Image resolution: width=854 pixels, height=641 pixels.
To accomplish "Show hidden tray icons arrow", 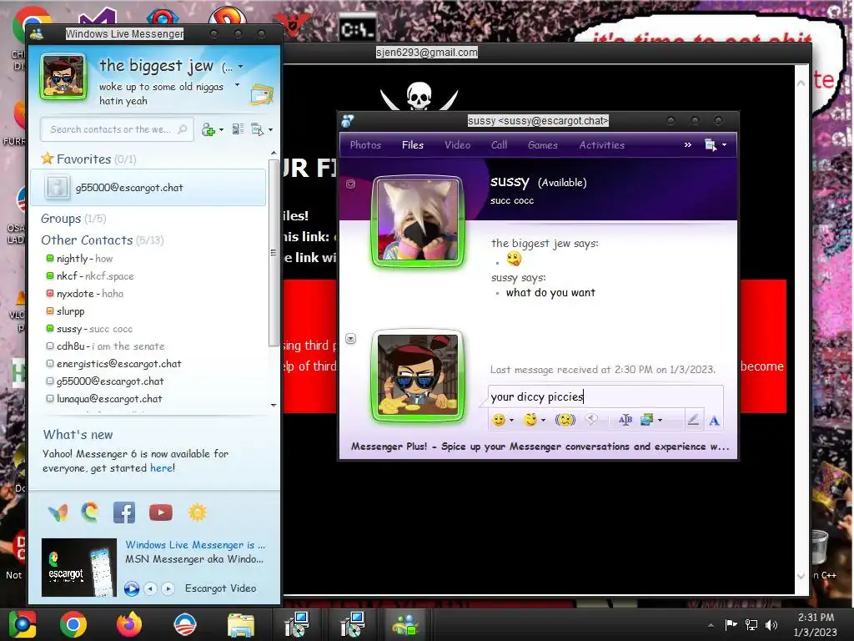I will (x=711, y=625).
